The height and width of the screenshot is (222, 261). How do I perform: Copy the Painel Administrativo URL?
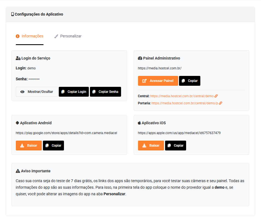[190, 81]
